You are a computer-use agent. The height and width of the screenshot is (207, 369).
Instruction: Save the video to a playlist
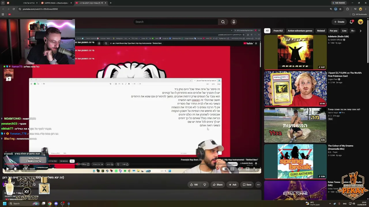point(247,185)
